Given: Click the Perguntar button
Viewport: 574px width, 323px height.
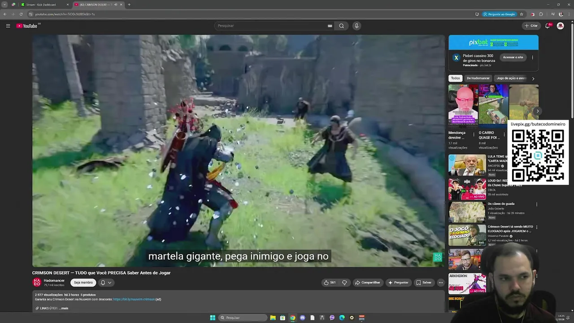Looking at the screenshot, I should pyautogui.click(x=398, y=283).
